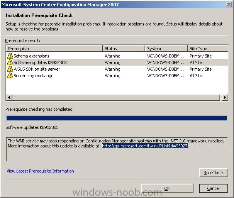This screenshot has width=234, height=198.
Task: Click the Warning status of Schema extensions
Action: point(112,56)
